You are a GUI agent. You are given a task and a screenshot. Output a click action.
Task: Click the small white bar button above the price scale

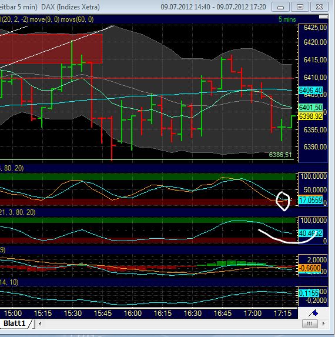pyautogui.click(x=323, y=17)
